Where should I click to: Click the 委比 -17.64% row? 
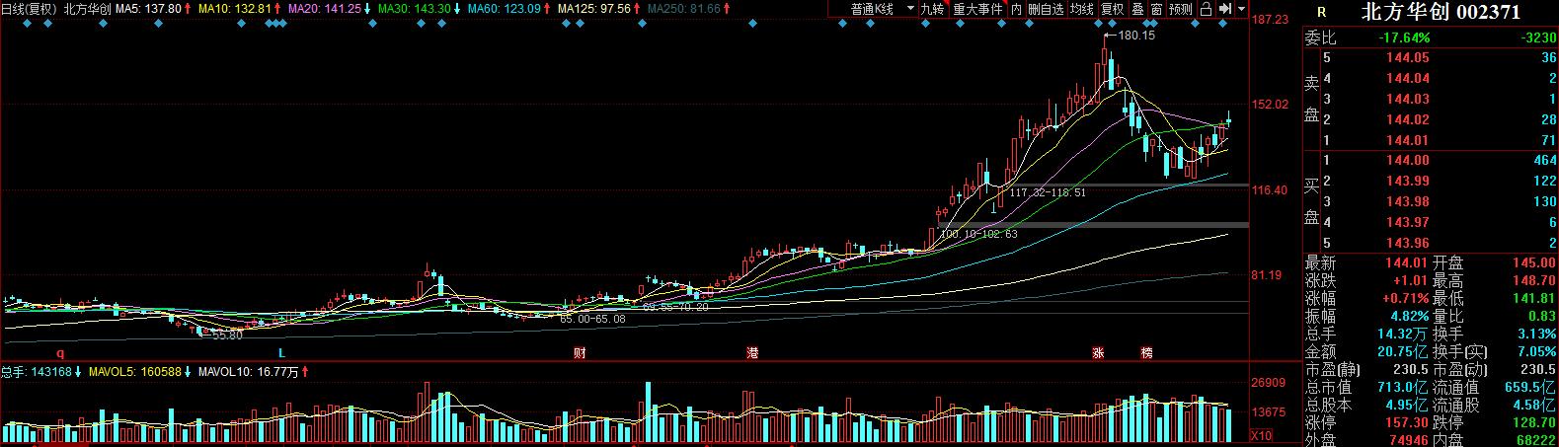[1431, 37]
